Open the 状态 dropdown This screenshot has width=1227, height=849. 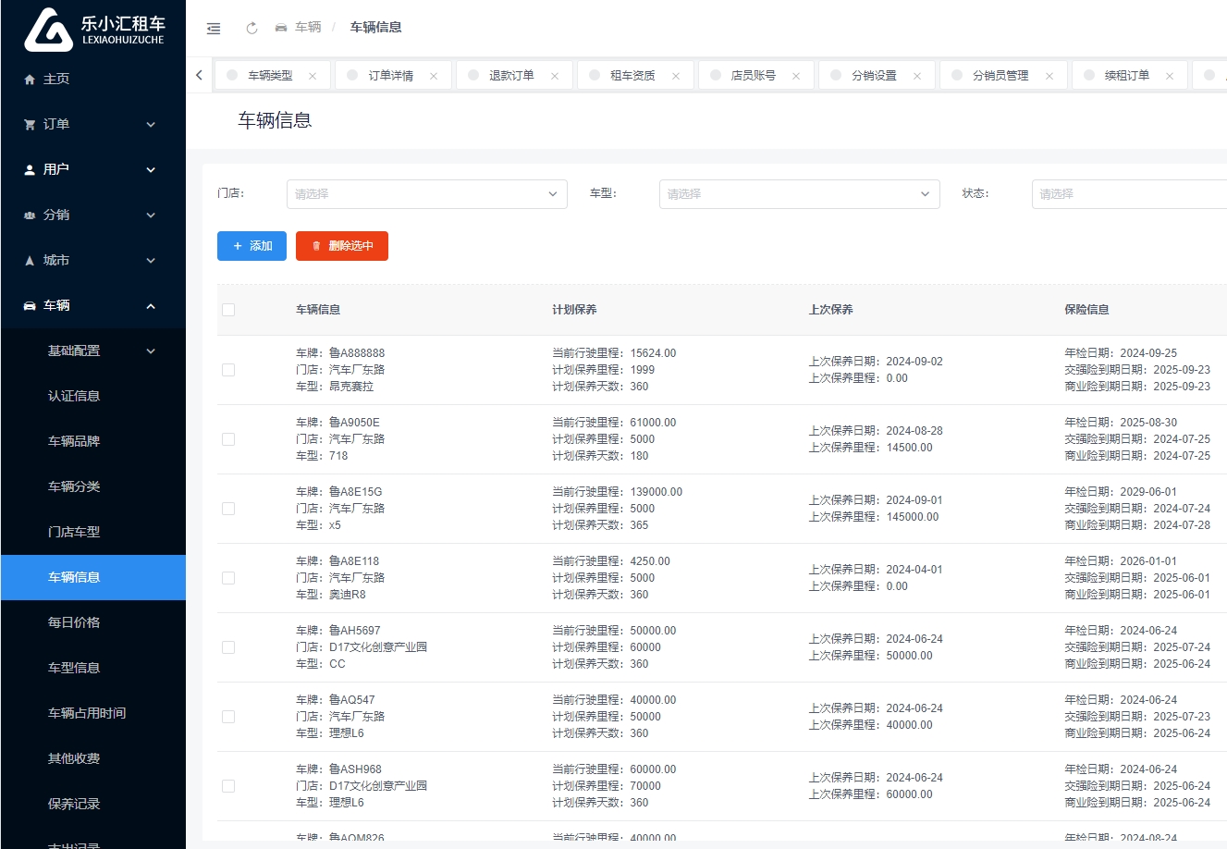tap(1129, 194)
